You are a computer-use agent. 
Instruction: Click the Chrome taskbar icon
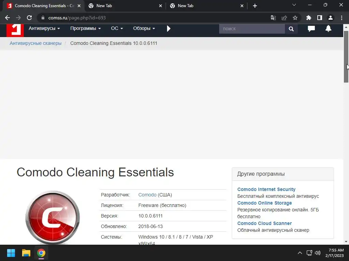coord(41,253)
